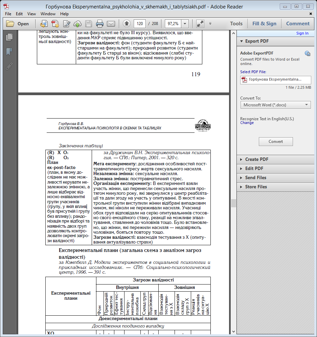Open the View menu
The height and width of the screenshot is (337, 317).
[x=31, y=14]
